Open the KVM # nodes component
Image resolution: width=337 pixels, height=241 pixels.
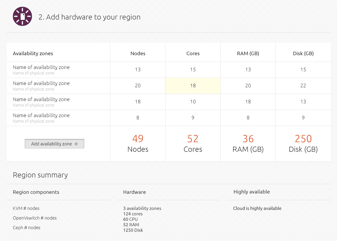point(26,208)
